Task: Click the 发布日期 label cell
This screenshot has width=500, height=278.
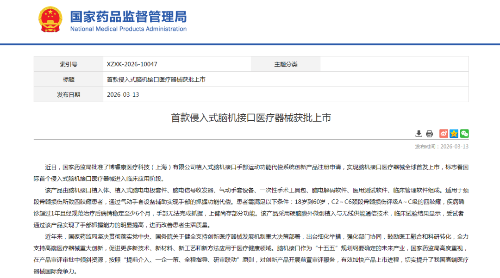Action: pyautogui.click(x=69, y=95)
